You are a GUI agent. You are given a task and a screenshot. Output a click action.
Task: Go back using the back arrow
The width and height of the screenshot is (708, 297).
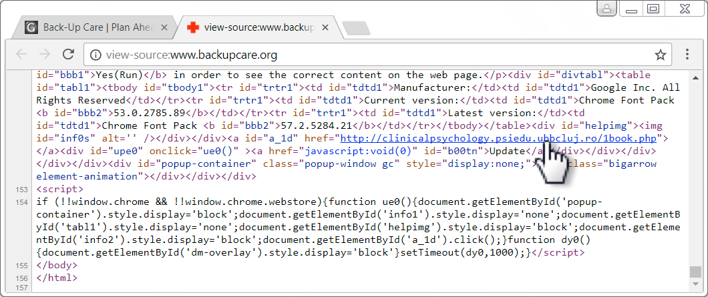click(21, 55)
